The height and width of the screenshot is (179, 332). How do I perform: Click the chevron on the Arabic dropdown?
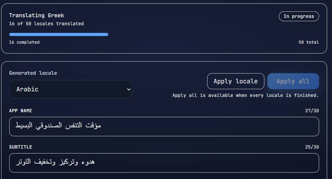pos(129,89)
